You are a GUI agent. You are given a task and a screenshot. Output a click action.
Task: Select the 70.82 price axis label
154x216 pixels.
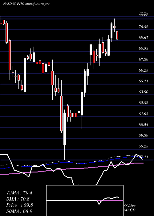coord(144,27)
